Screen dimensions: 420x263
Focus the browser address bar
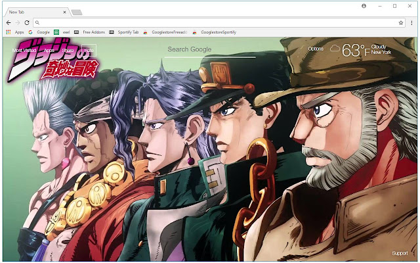point(219,23)
